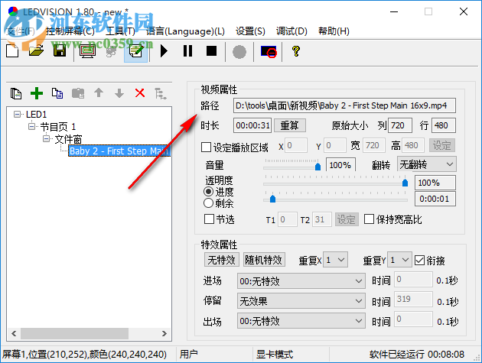Image resolution: width=482 pixels, height=363 pixels.
Task: Click the playback progress slider thumb
Action: (272, 199)
